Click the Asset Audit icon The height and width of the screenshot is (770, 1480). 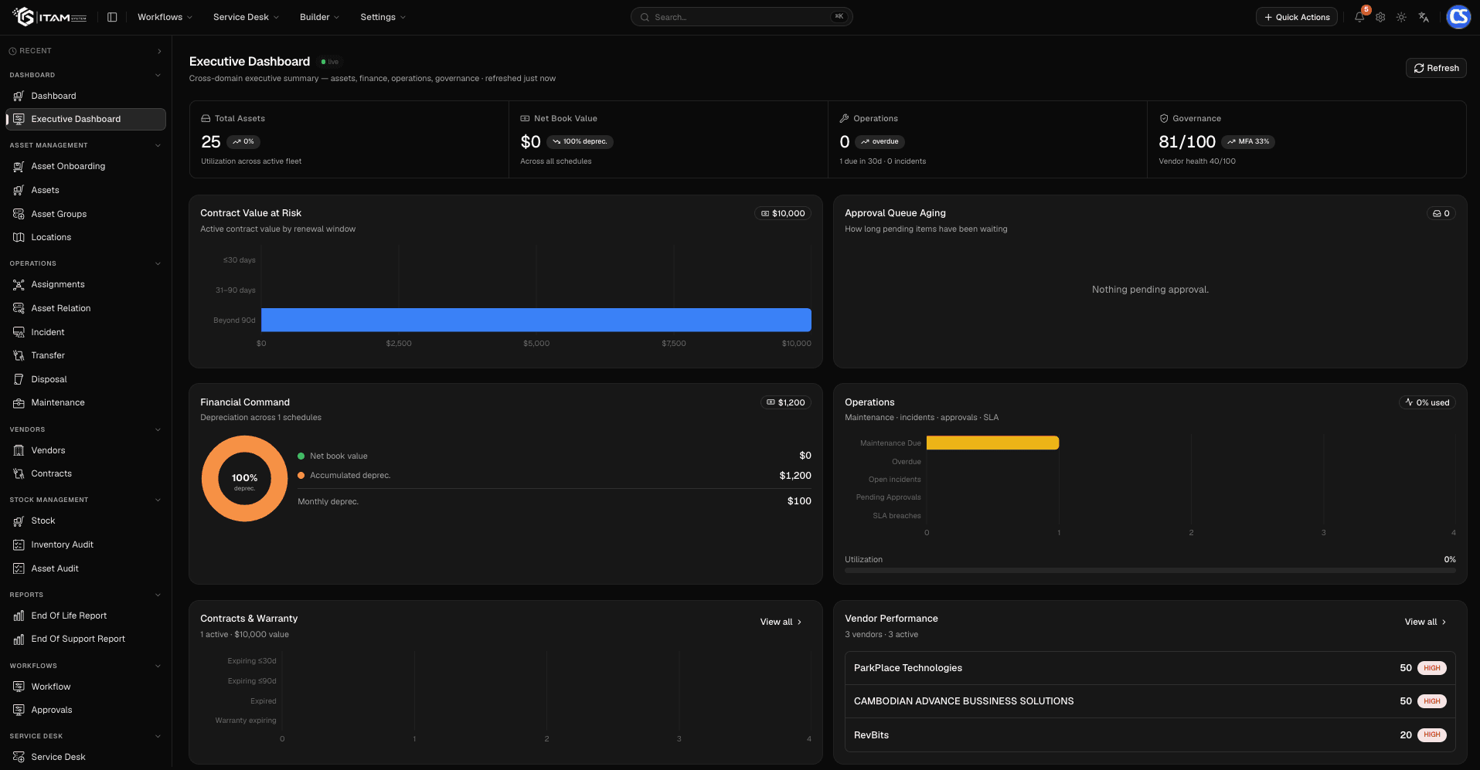(19, 568)
